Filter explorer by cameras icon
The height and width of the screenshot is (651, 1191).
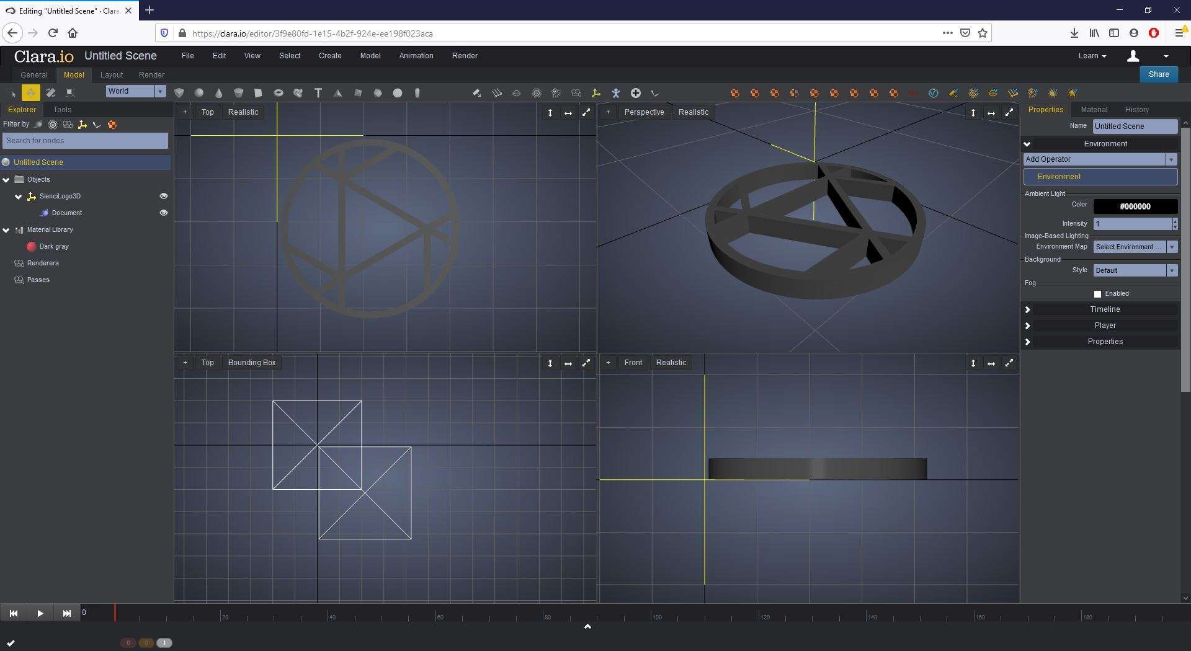[68, 125]
